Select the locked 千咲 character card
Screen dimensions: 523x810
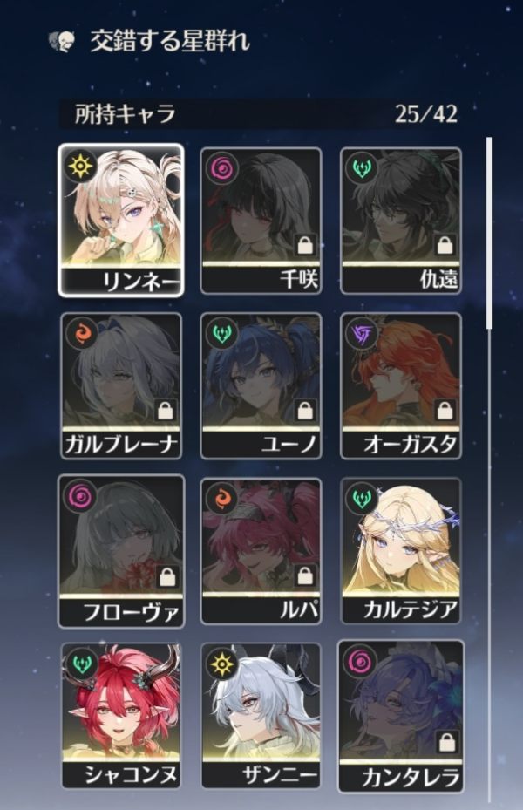(261, 221)
